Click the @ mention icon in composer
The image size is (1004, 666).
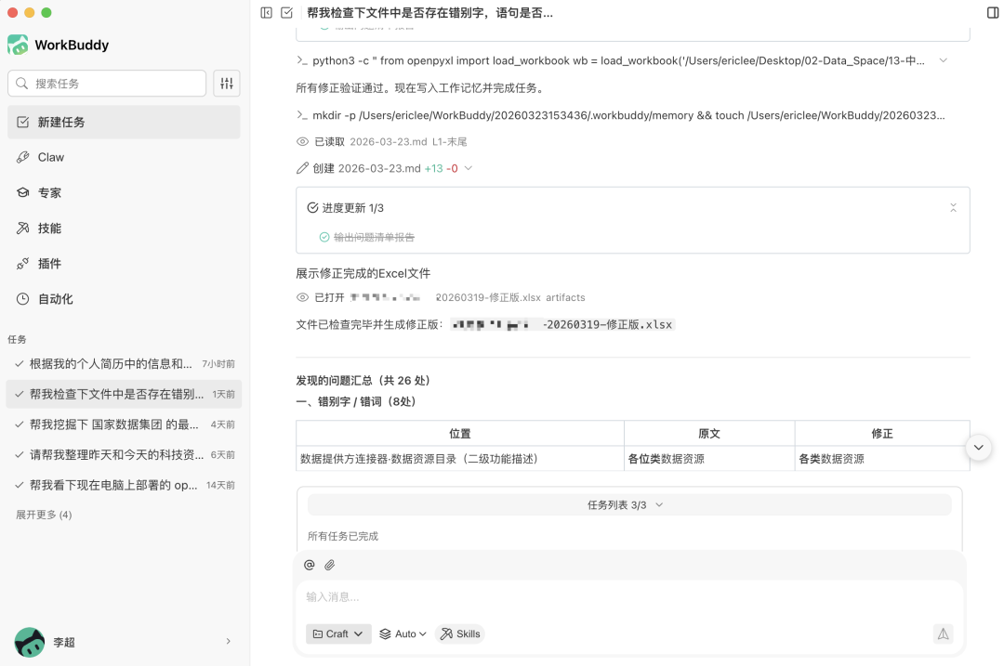(x=310, y=565)
